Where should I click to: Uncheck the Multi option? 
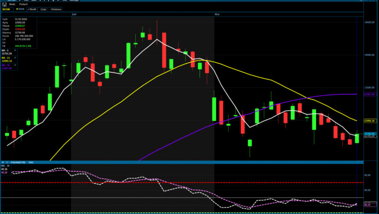point(32,9)
